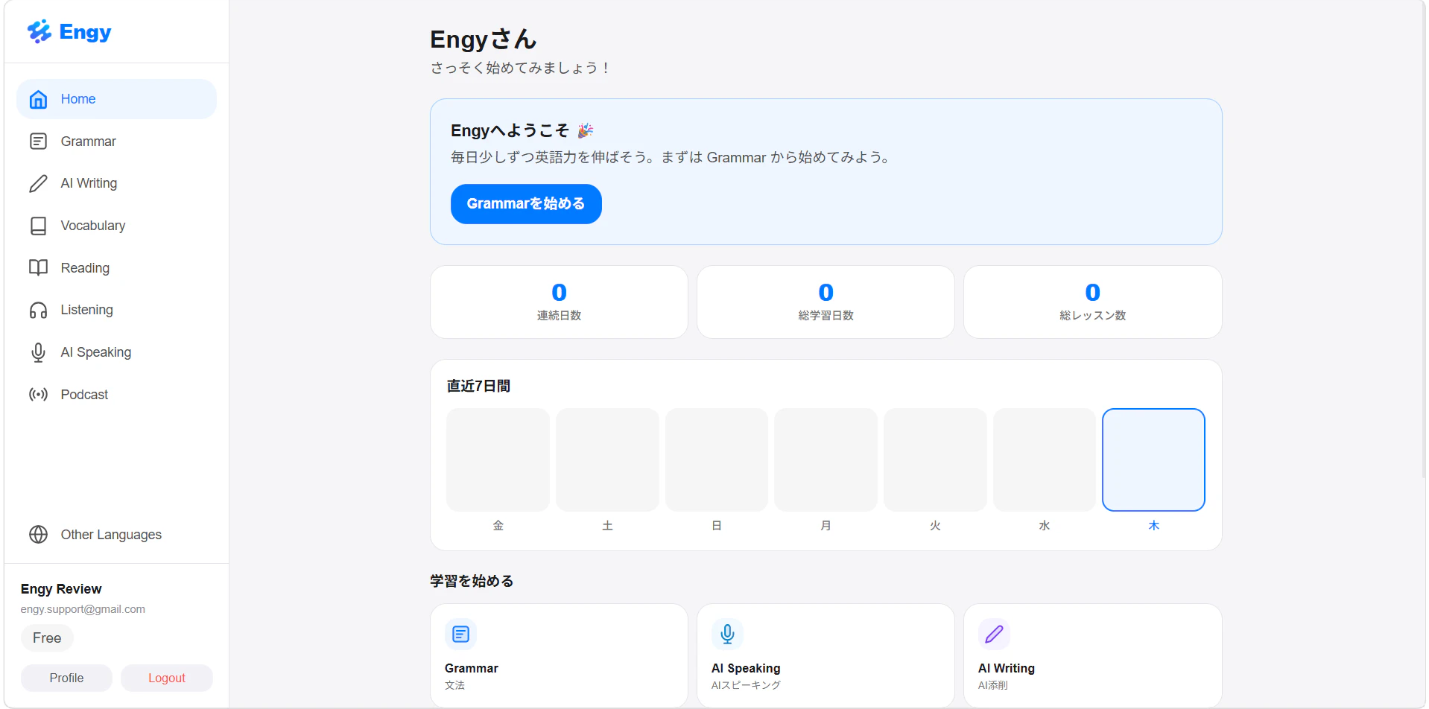Viewport: 1429px width, 709px height.
Task: Click the 総レッスン数 stat card
Action: click(x=1092, y=302)
